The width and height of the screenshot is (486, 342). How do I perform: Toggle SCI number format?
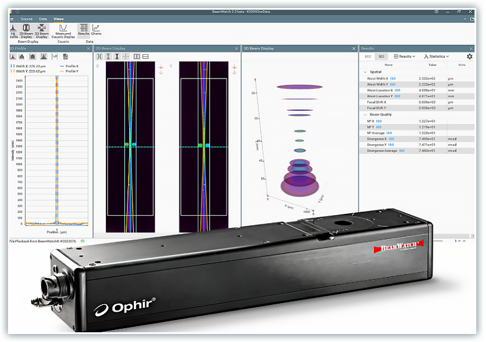pyautogui.click(x=381, y=57)
